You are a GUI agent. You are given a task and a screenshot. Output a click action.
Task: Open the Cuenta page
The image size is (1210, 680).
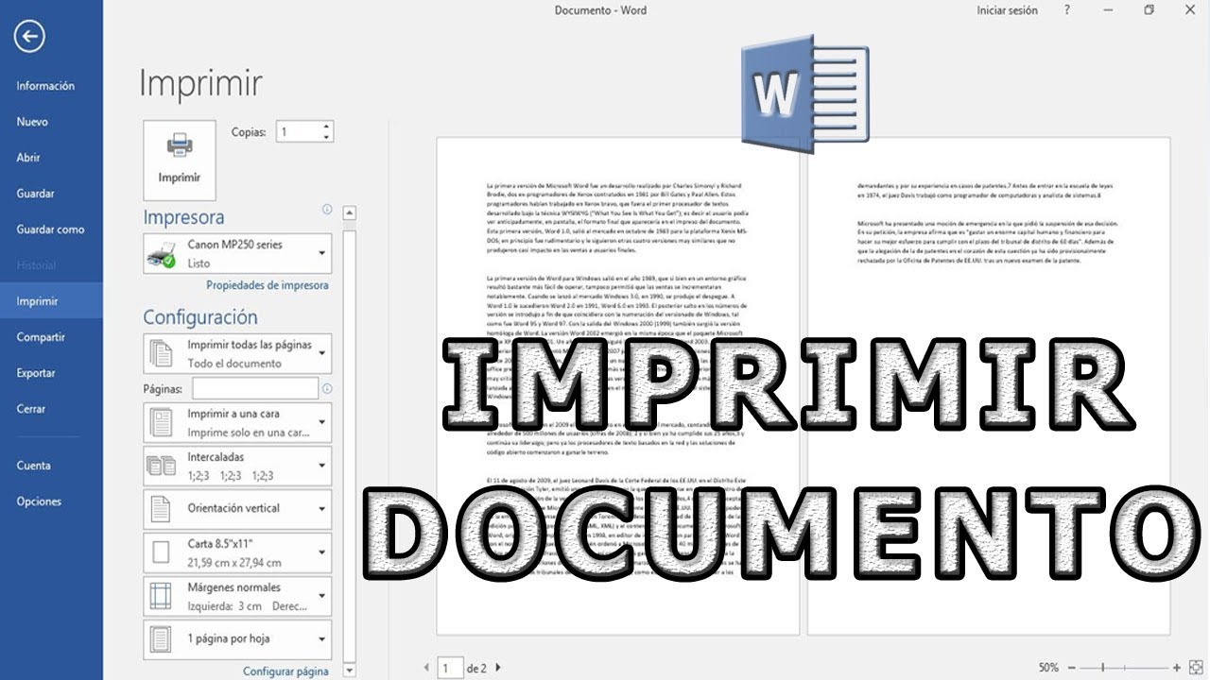pyautogui.click(x=33, y=466)
